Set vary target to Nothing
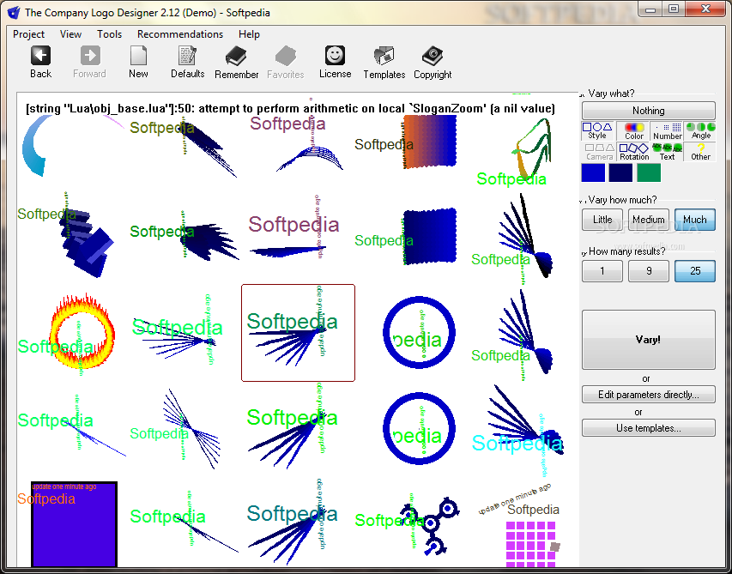This screenshot has height=574, width=732. [x=649, y=111]
